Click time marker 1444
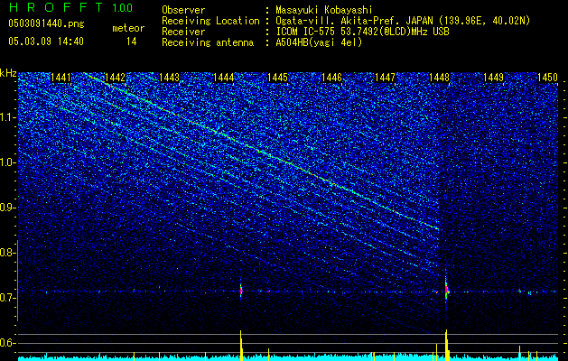 pos(224,78)
